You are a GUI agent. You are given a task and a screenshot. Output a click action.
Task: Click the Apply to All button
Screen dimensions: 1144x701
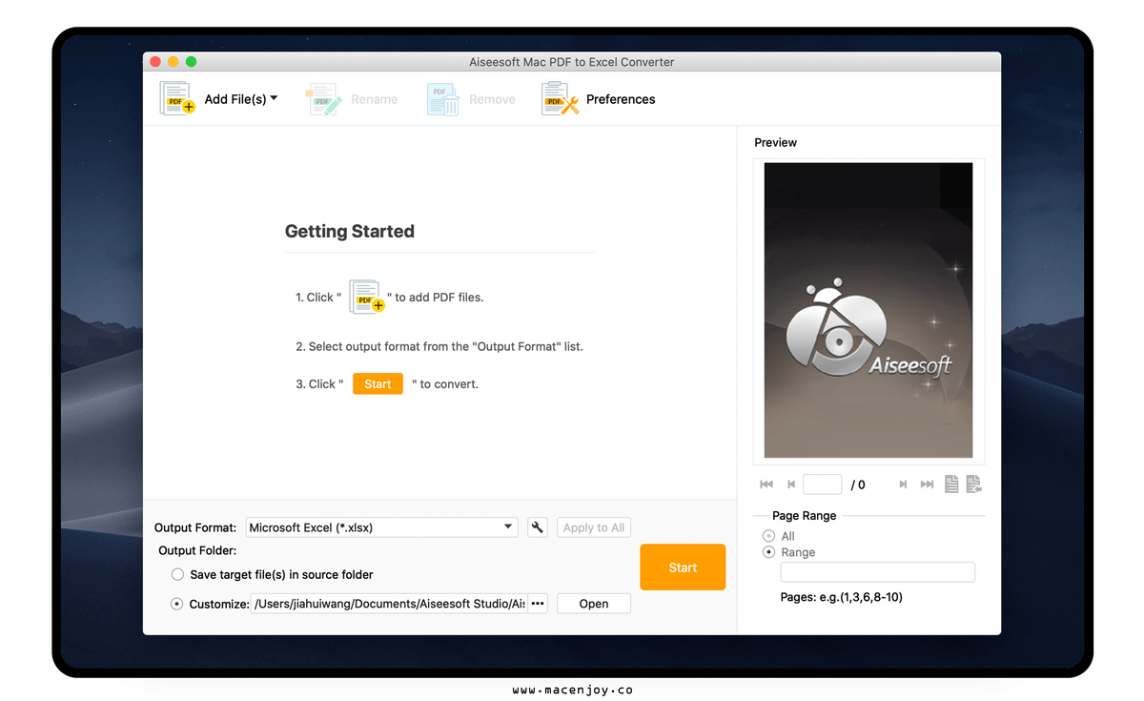click(x=593, y=527)
